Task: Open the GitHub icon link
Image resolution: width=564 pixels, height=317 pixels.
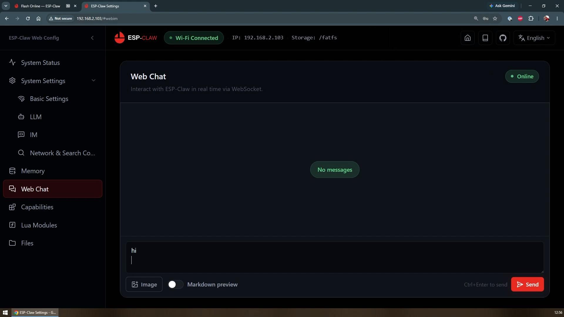Action: (503, 38)
